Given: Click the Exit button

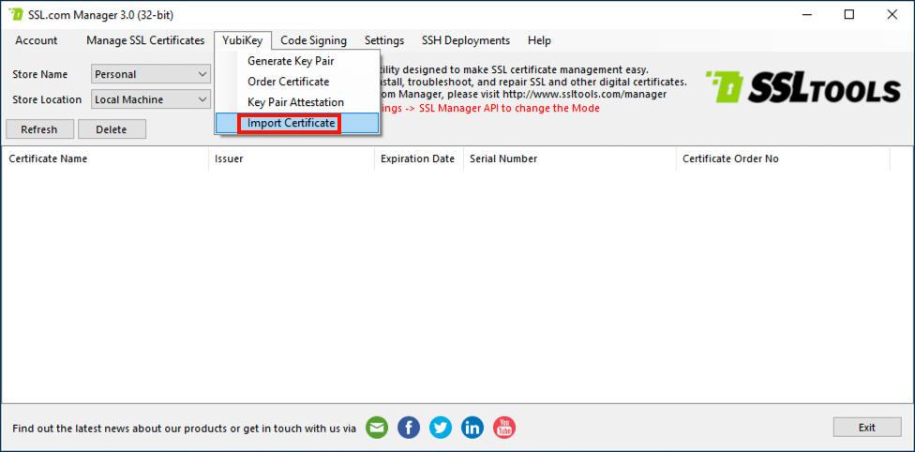Looking at the screenshot, I should [x=866, y=428].
